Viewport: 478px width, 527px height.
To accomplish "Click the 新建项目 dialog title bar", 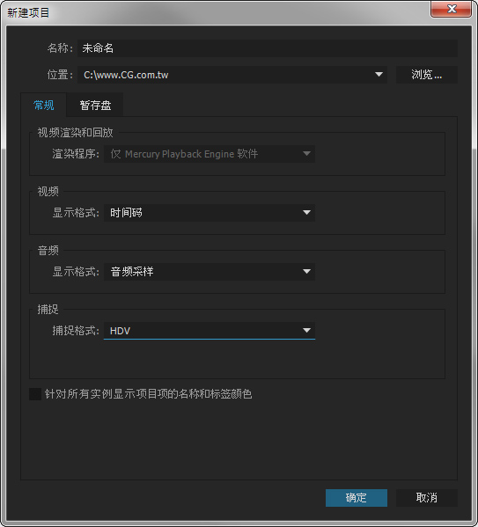I will pyautogui.click(x=216, y=13).
